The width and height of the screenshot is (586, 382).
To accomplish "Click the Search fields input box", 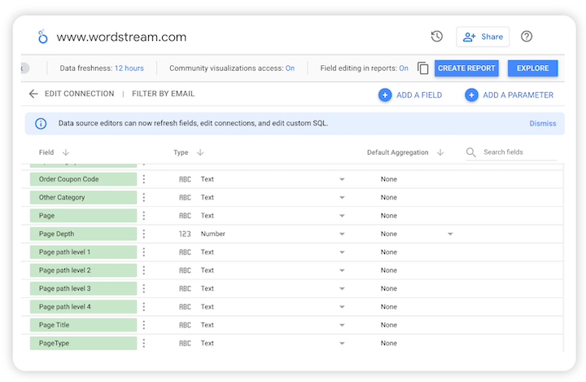I will tap(518, 152).
